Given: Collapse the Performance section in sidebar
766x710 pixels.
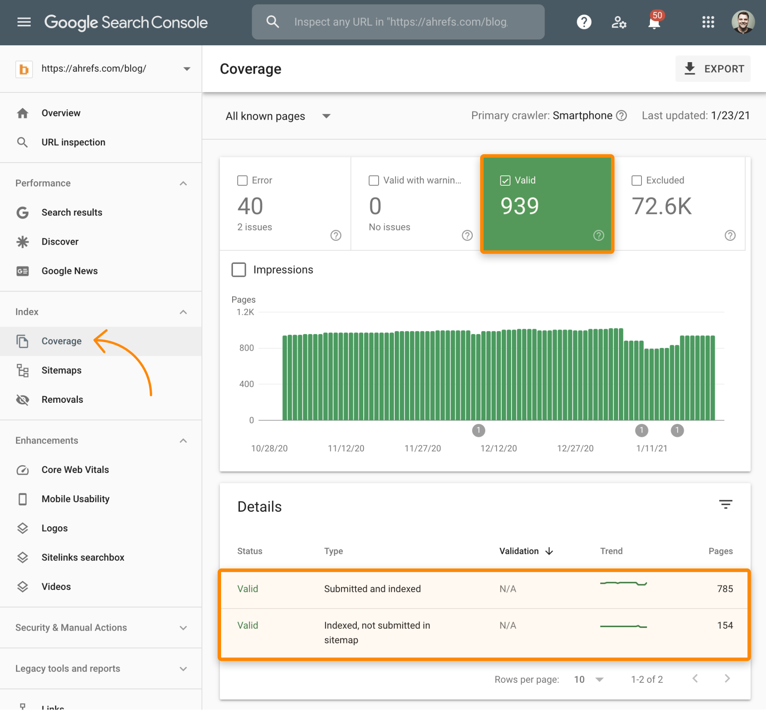Looking at the screenshot, I should [x=184, y=183].
